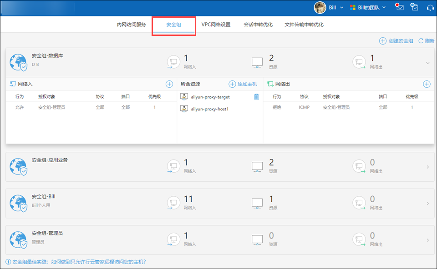Select the 文件传输中转优化 tab
This screenshot has height=269, width=437.
pos(304,25)
